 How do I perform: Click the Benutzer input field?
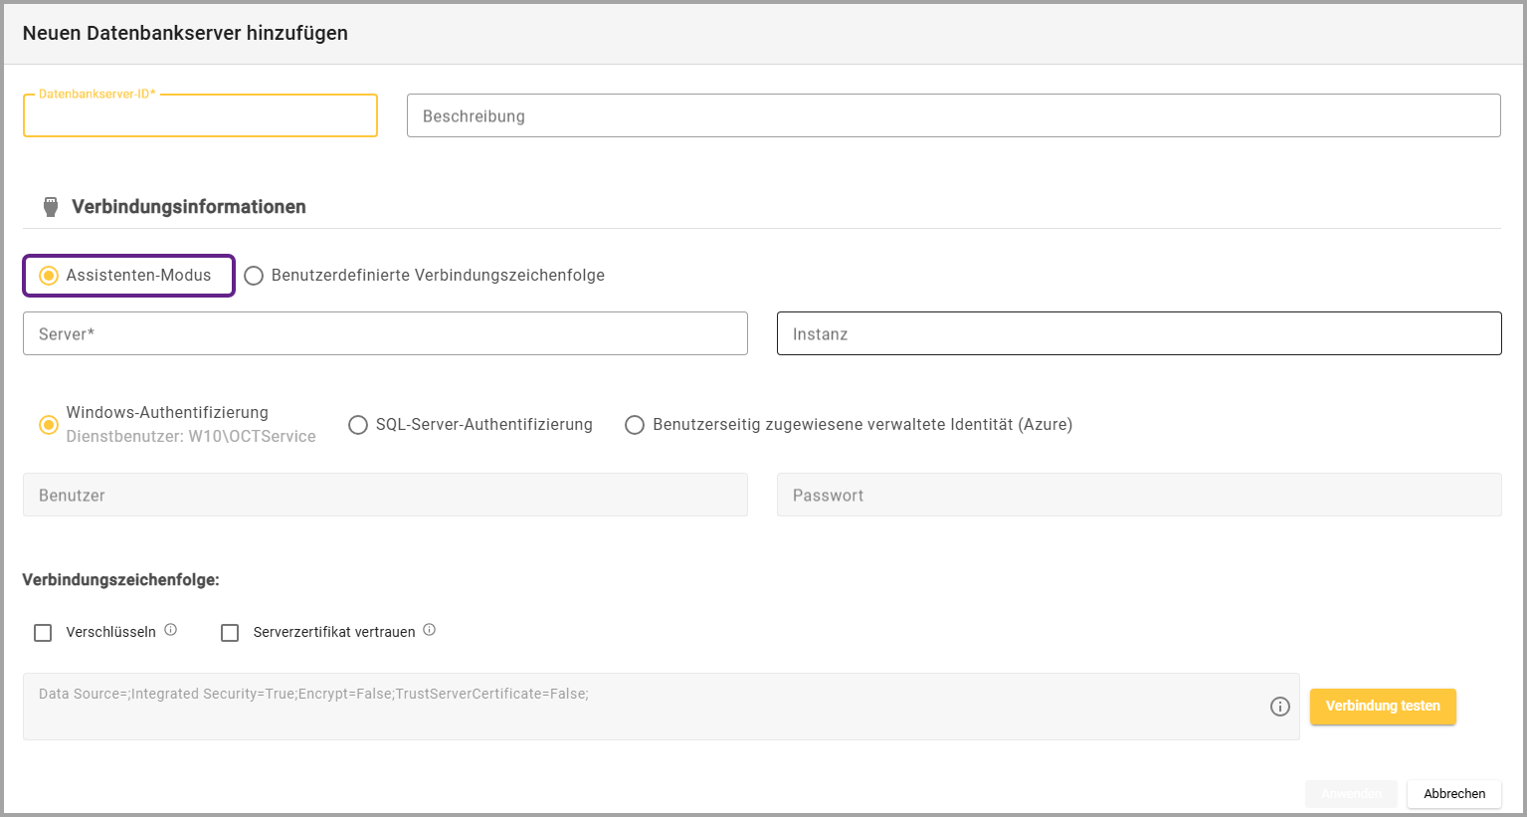tap(385, 496)
